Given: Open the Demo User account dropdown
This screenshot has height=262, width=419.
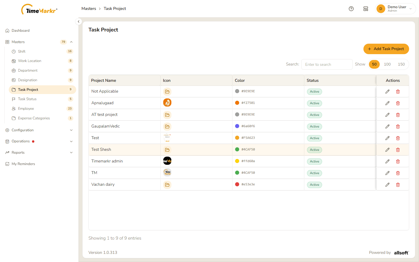Looking at the screenshot, I should click(x=395, y=9).
